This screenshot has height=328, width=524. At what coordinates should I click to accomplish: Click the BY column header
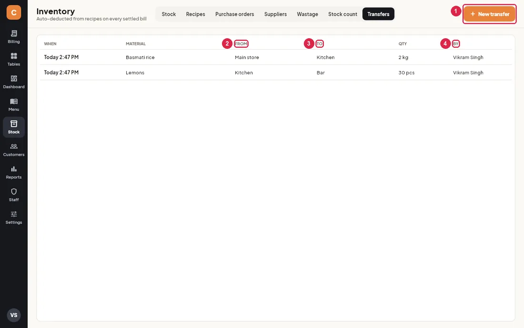(456, 44)
